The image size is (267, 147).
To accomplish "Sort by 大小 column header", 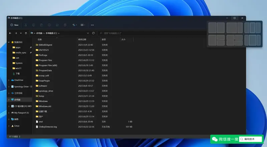I will pyautogui.click(x=123, y=39).
